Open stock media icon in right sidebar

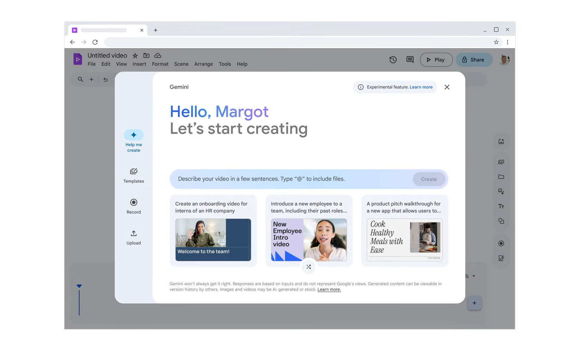tap(501, 191)
